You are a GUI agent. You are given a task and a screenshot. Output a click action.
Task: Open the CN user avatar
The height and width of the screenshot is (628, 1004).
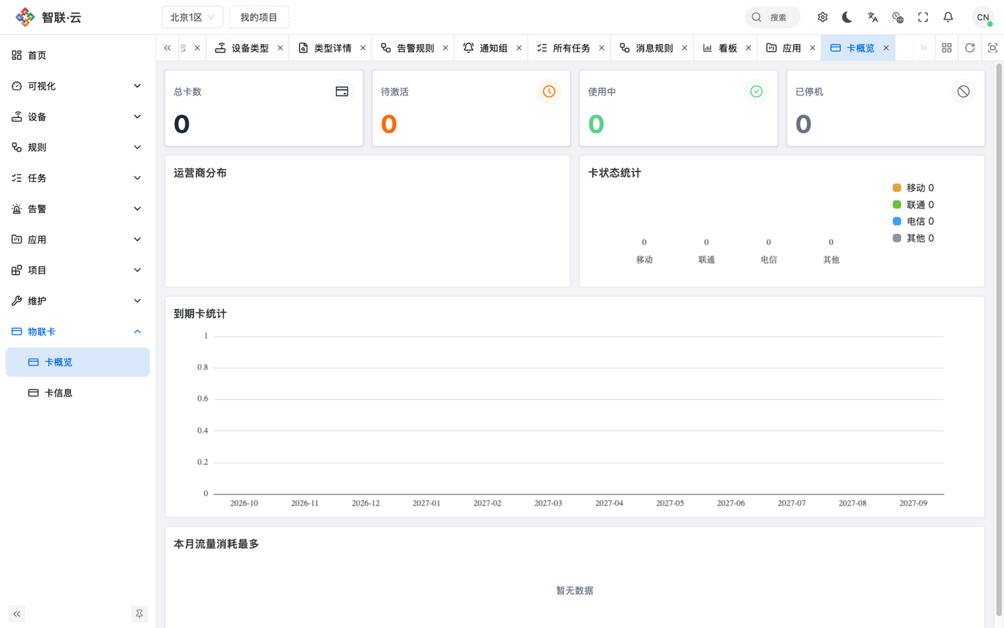(983, 17)
